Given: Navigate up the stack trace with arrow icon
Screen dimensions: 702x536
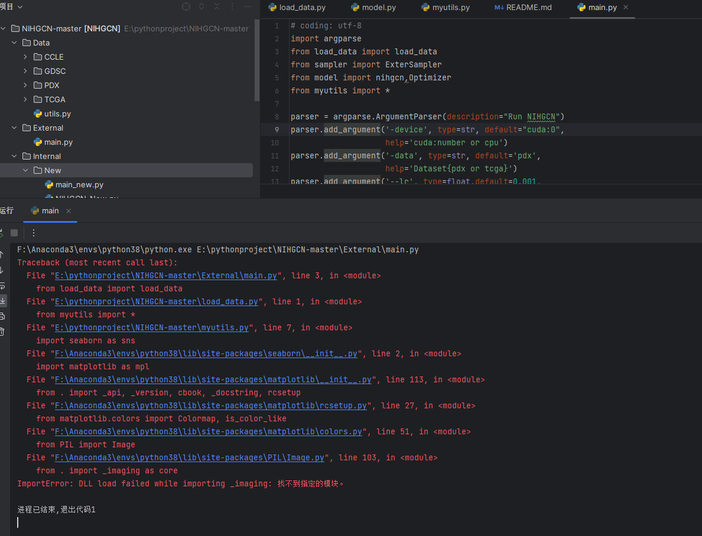Looking at the screenshot, I should [4, 256].
